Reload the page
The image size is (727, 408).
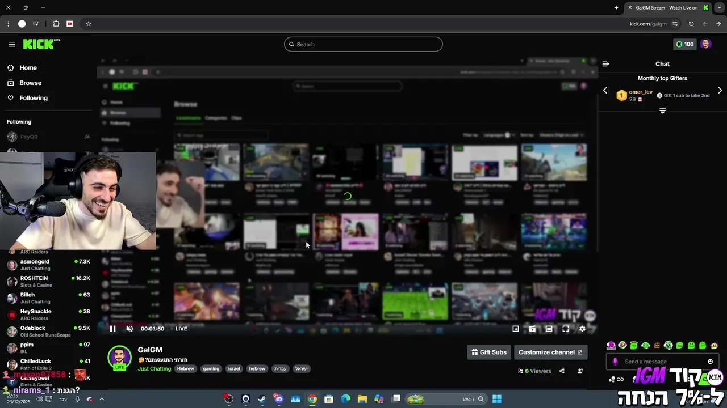tap(691, 24)
